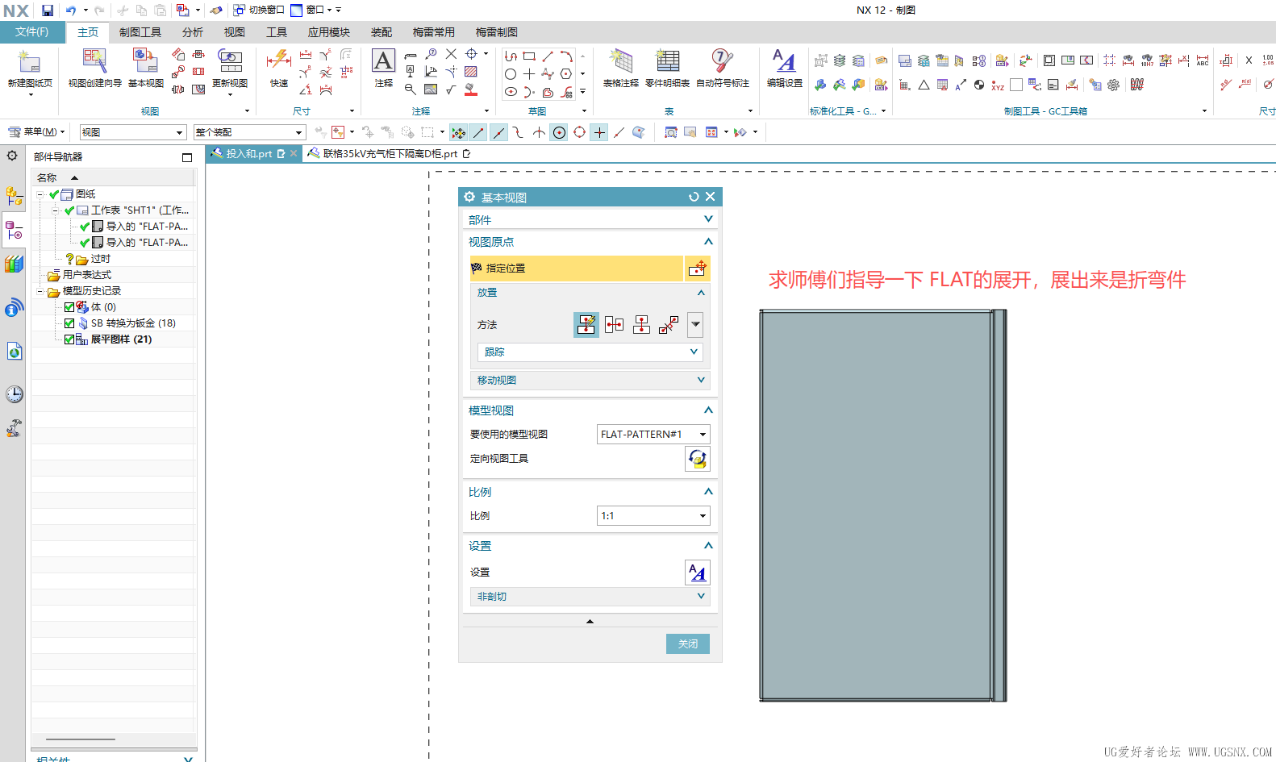
Task: Collapse the 设置 section
Action: click(708, 546)
